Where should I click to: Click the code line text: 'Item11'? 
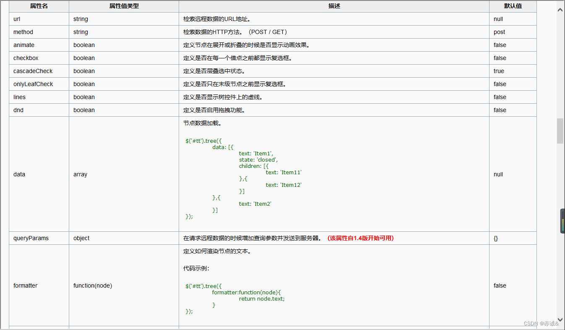(284, 173)
